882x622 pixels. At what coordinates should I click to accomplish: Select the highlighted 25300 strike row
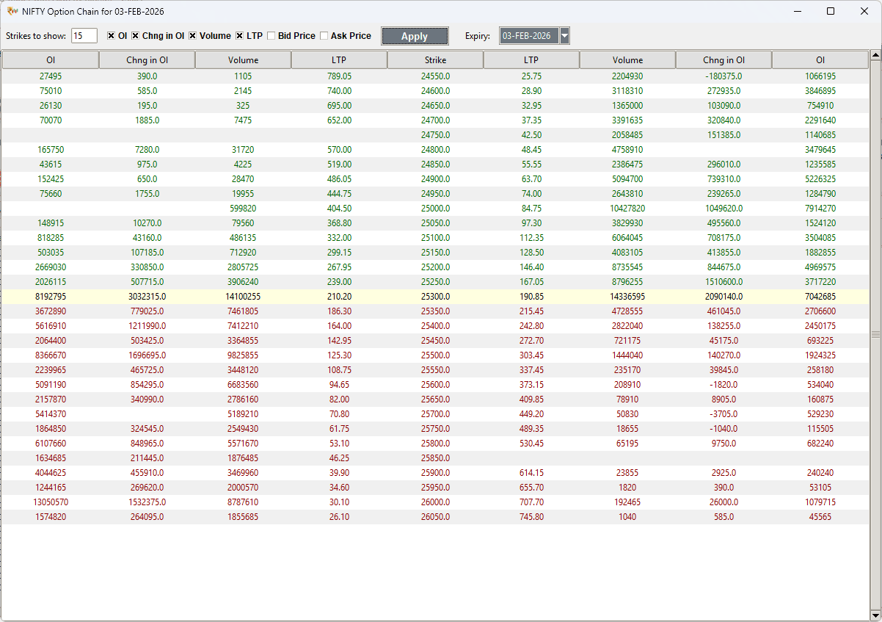click(x=435, y=296)
